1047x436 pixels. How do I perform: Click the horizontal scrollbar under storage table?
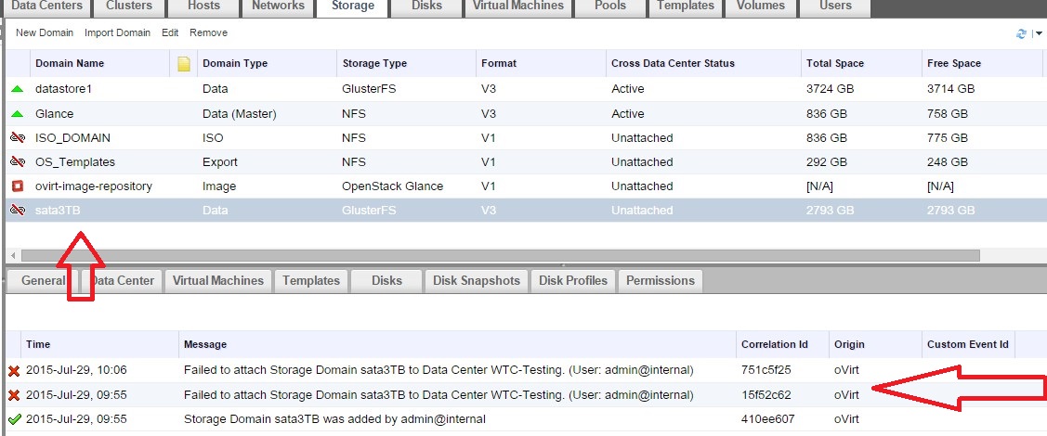pos(500,255)
